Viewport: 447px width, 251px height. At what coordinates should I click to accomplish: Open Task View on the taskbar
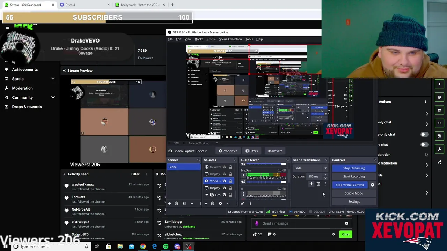97,246
